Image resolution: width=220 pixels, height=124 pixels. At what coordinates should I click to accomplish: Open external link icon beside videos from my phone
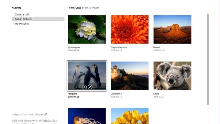46,114
